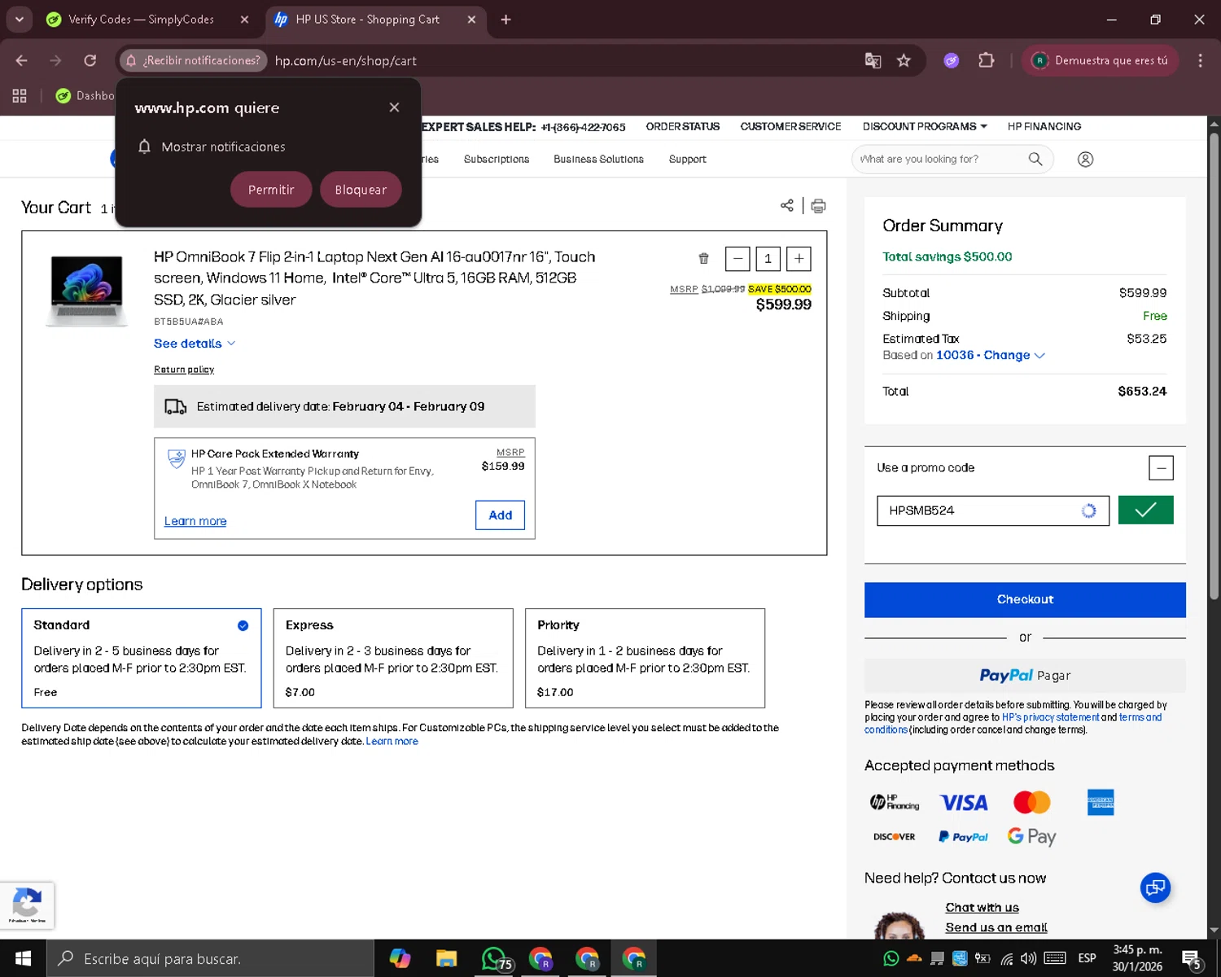Share the cart using the share icon
This screenshot has width=1221, height=977.
[x=787, y=205]
